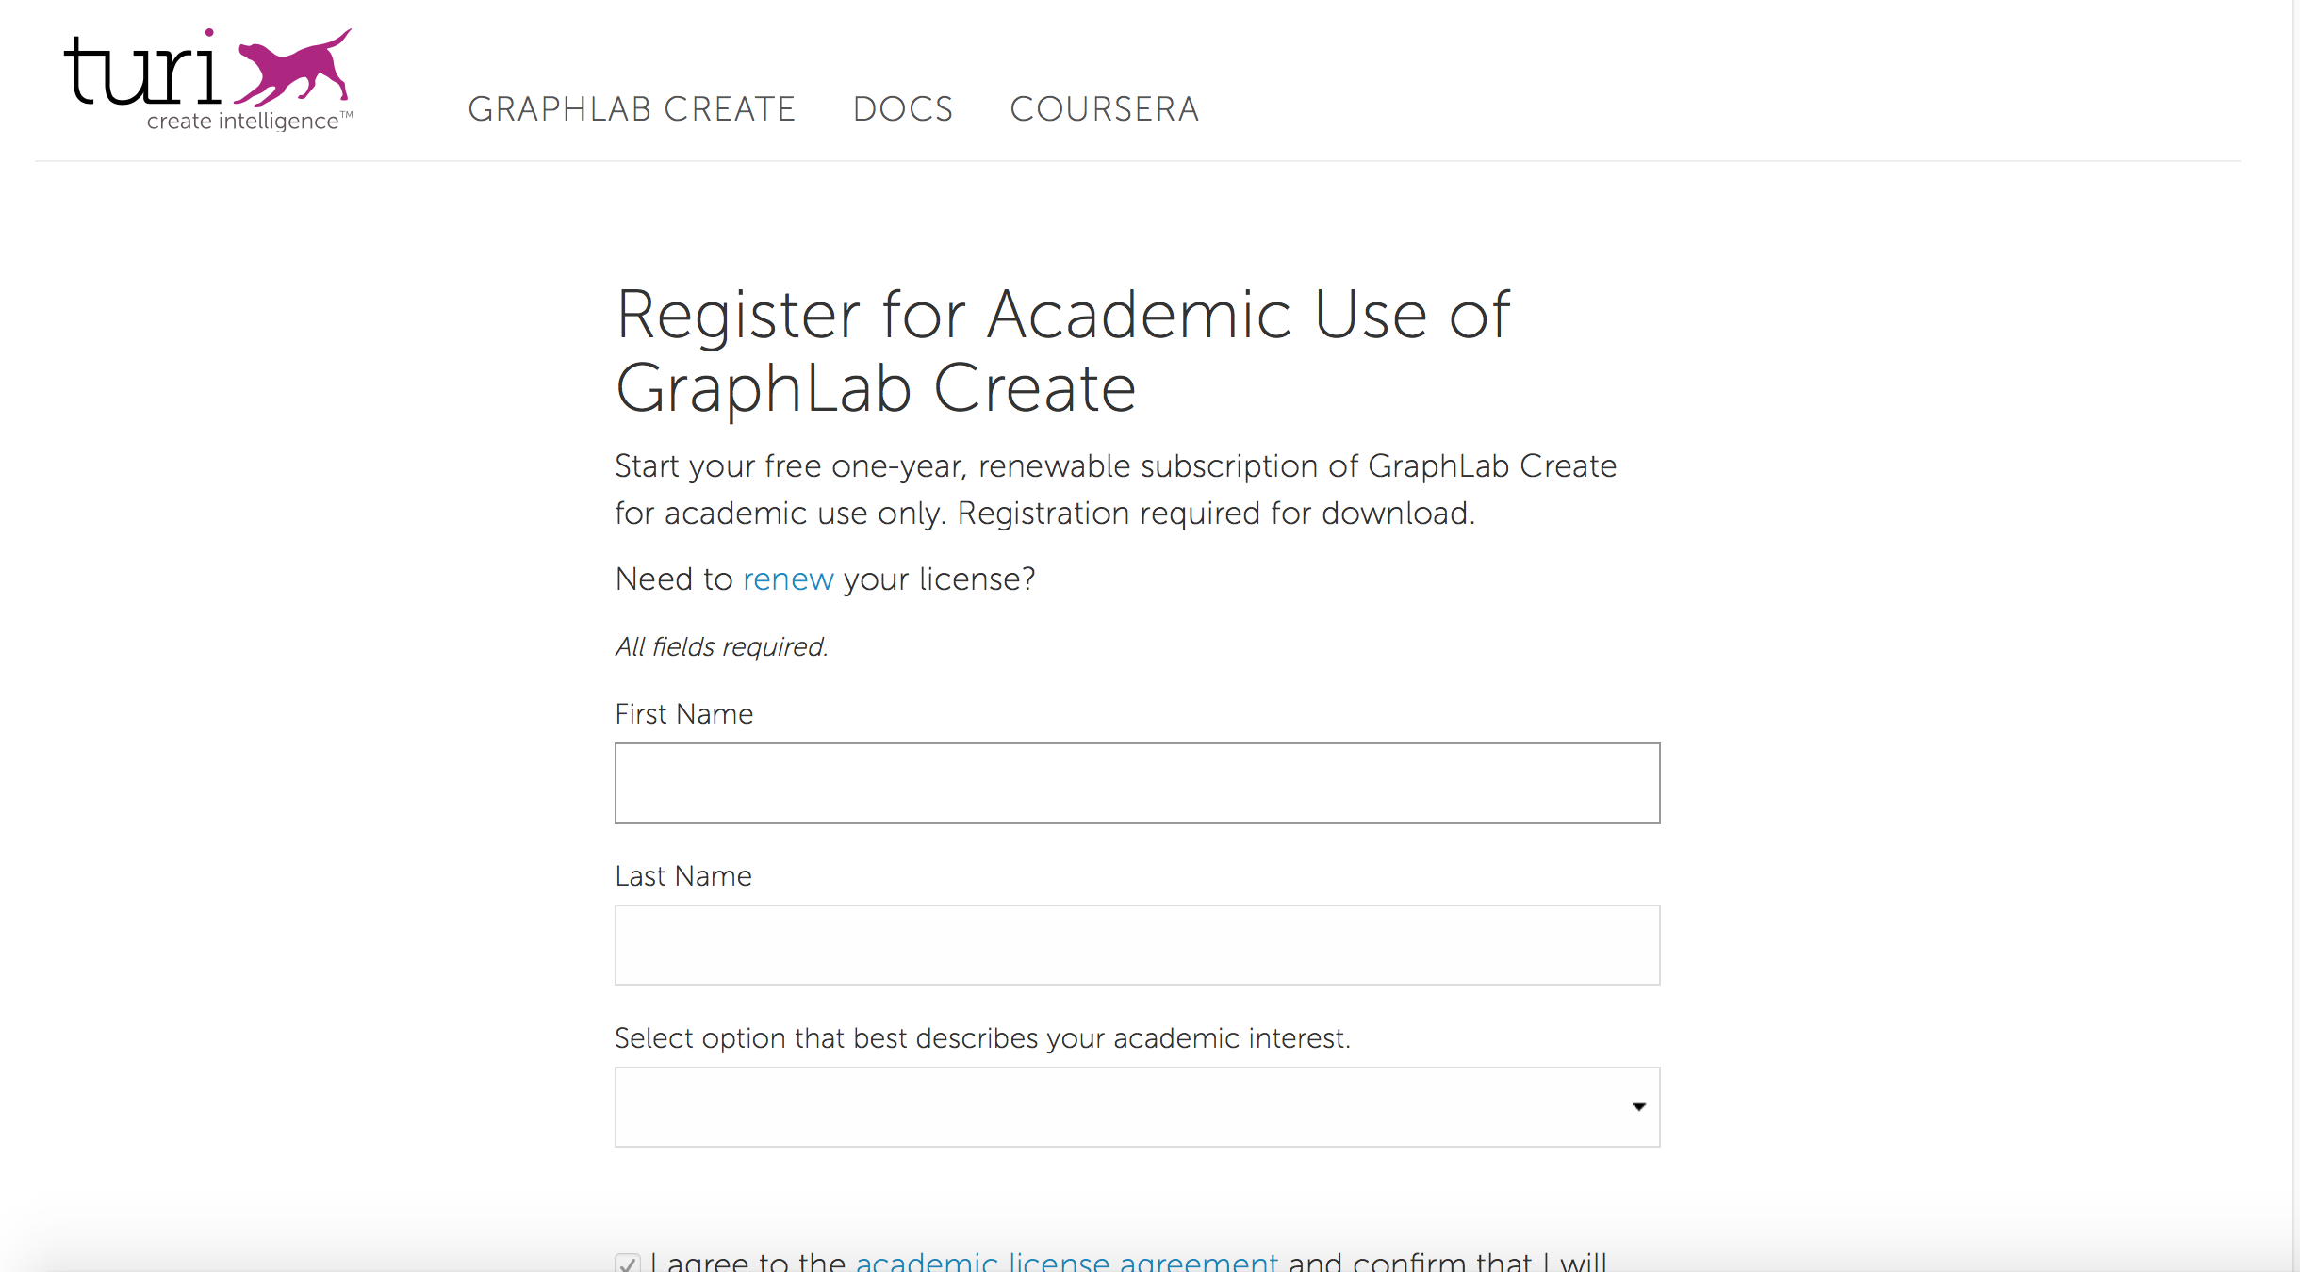This screenshot has width=2300, height=1272.
Task: Click the 'All fields required' note
Action: (x=721, y=647)
